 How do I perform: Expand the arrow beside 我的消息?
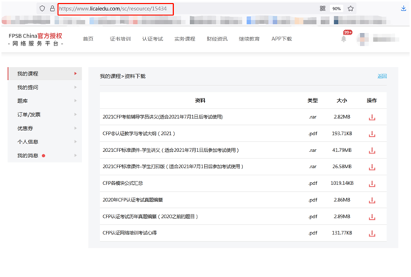point(75,155)
